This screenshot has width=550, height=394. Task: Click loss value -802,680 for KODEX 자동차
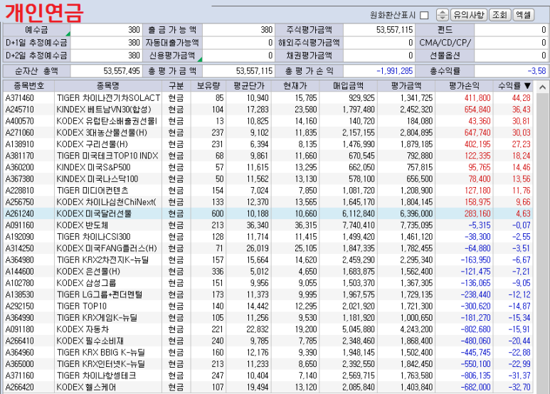click(475, 329)
